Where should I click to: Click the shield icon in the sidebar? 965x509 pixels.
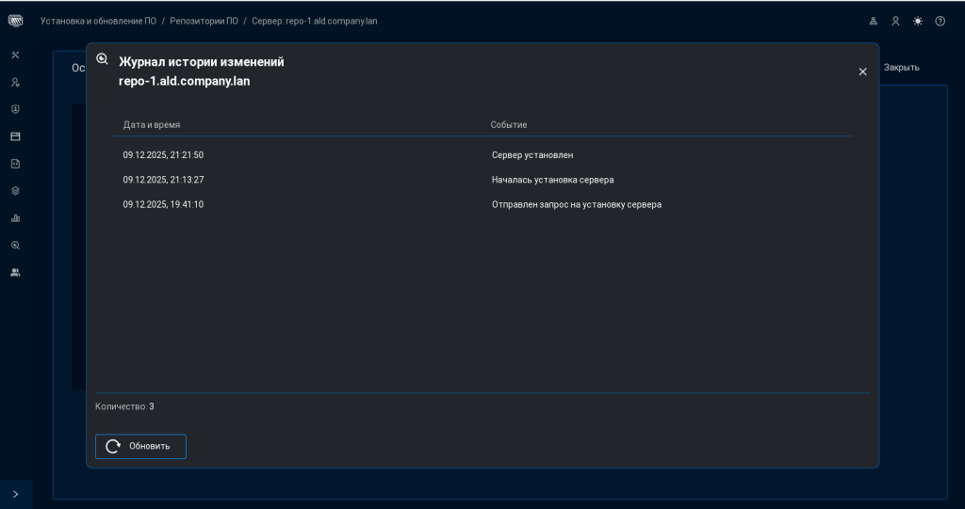click(x=15, y=109)
